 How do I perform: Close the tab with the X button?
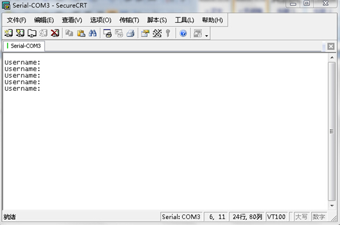pyautogui.click(x=331, y=46)
